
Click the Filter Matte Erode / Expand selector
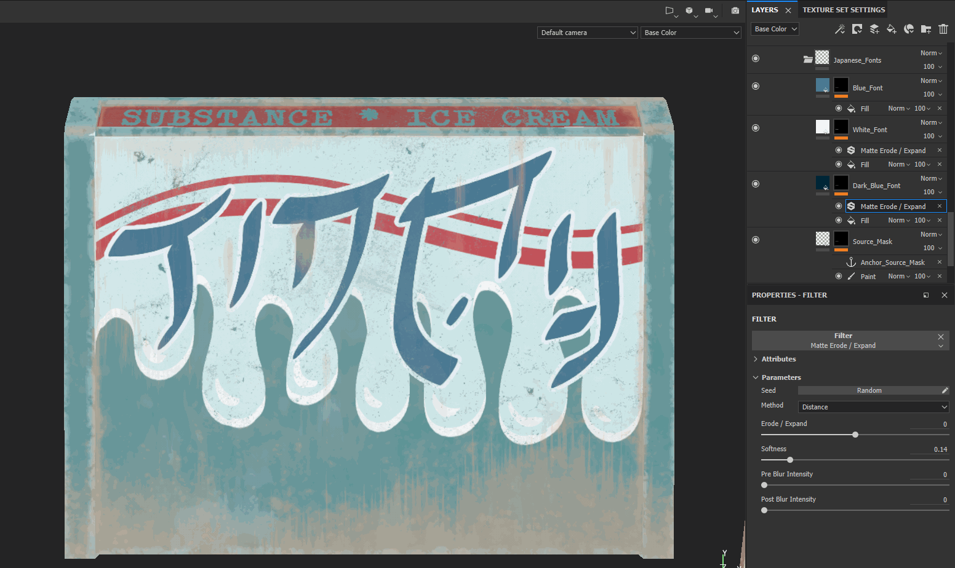(x=850, y=341)
